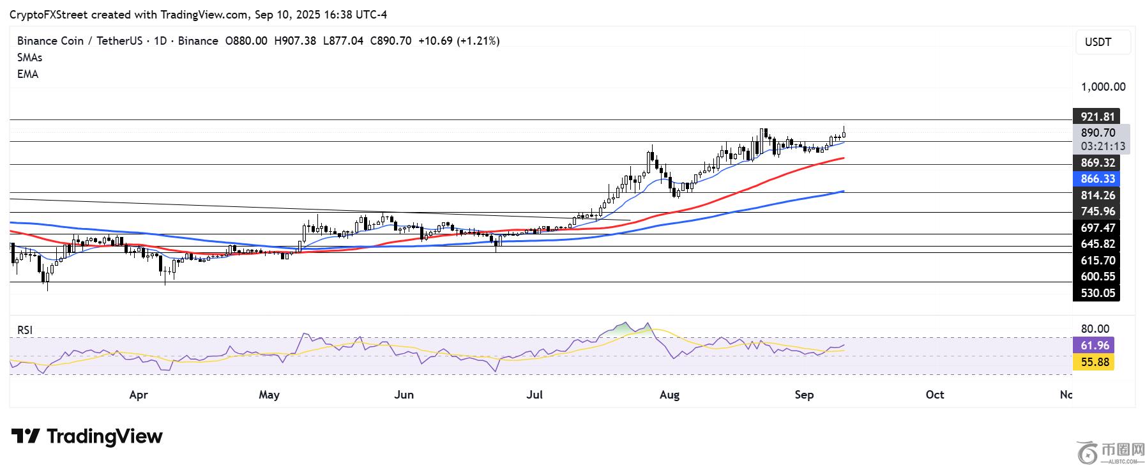Click the 1,000.00 level on price scale

coord(1103,87)
